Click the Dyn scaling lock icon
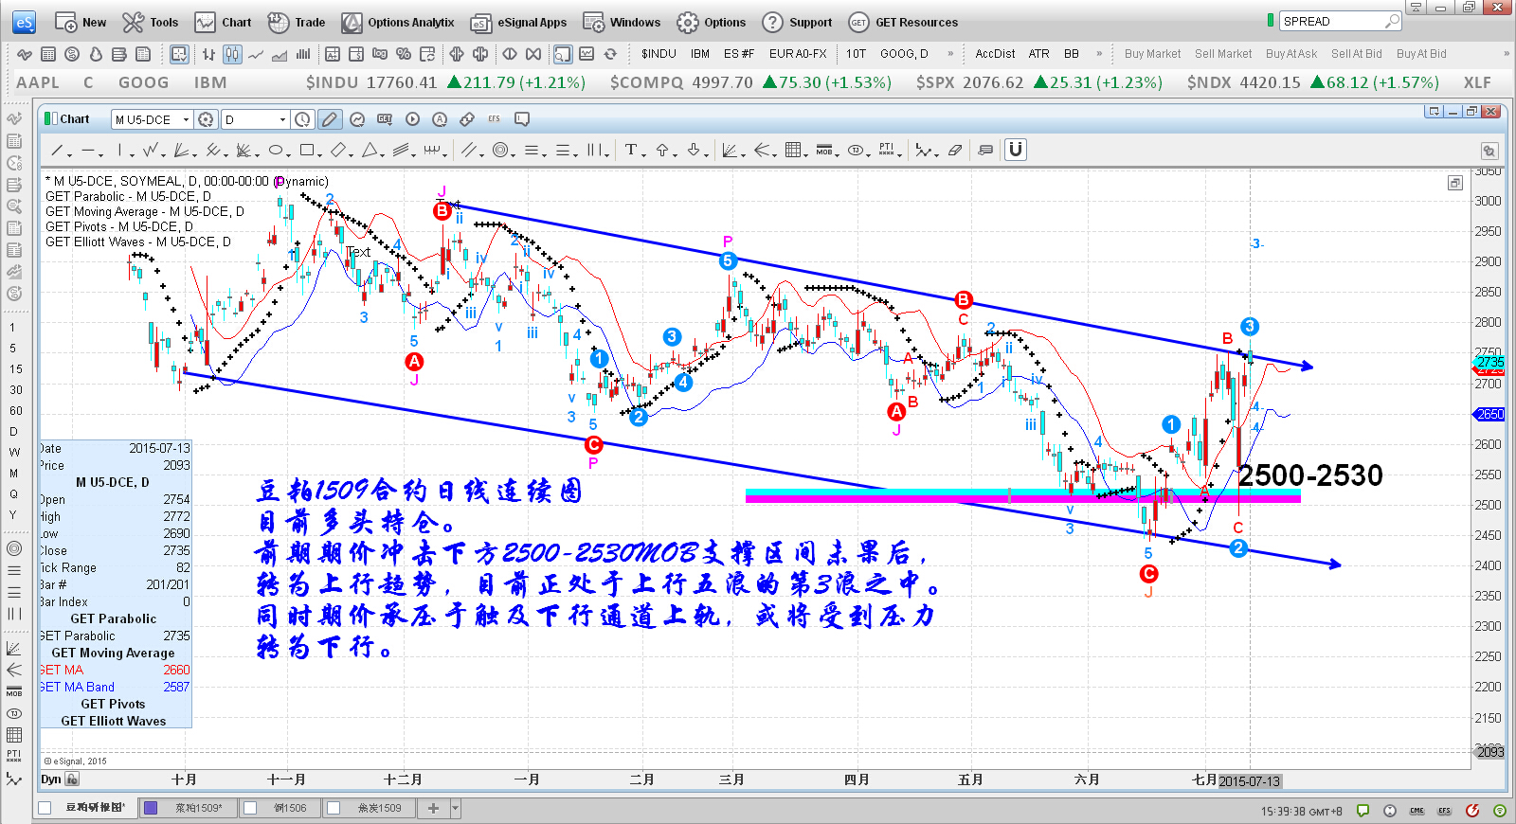 [x=72, y=779]
